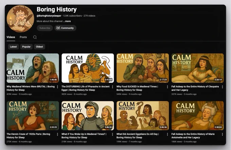Click '382K views' under Pharaohs video
Image resolution: width=231 pixels, height=150 pixels.
tap(67, 94)
